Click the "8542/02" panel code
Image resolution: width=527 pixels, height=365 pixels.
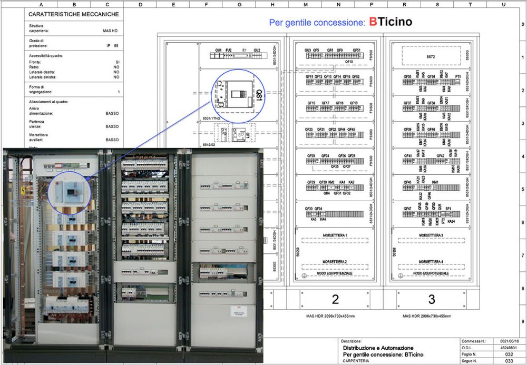(209, 145)
